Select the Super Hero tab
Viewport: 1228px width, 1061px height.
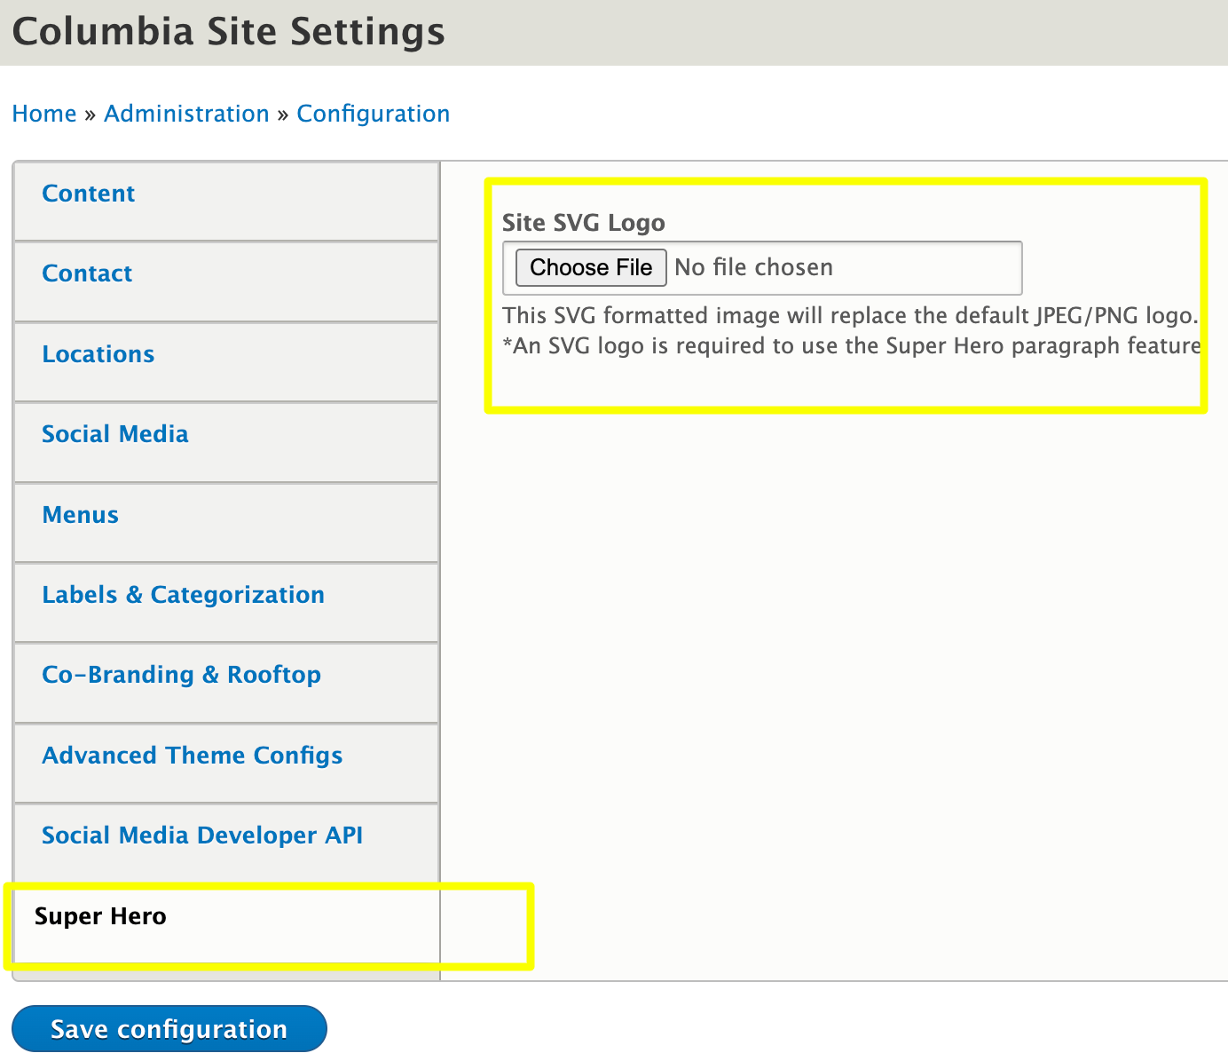point(99,916)
